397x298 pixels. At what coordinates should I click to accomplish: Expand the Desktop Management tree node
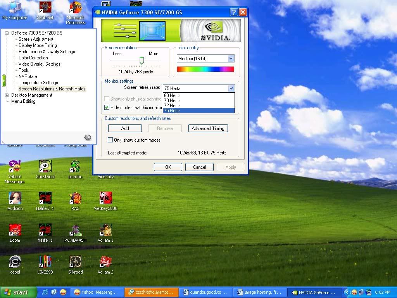point(7,95)
